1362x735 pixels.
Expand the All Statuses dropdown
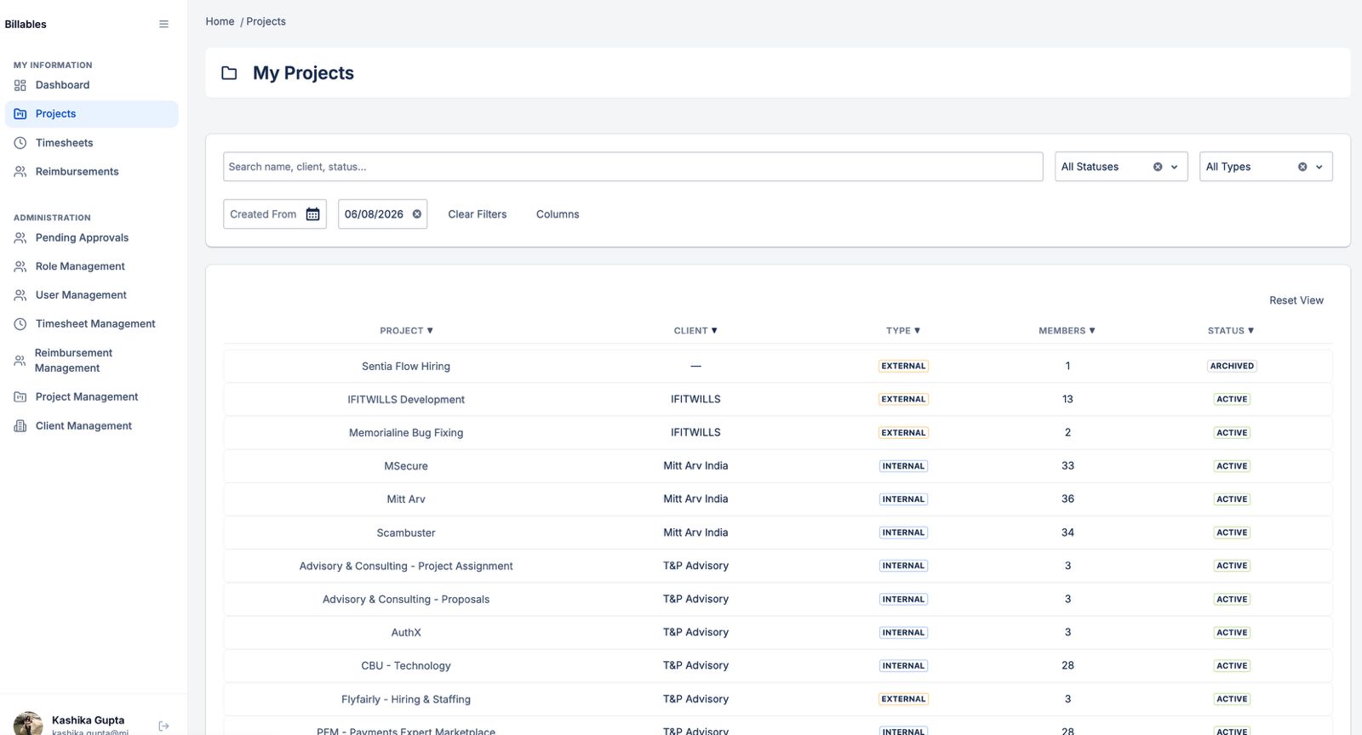pos(1175,167)
